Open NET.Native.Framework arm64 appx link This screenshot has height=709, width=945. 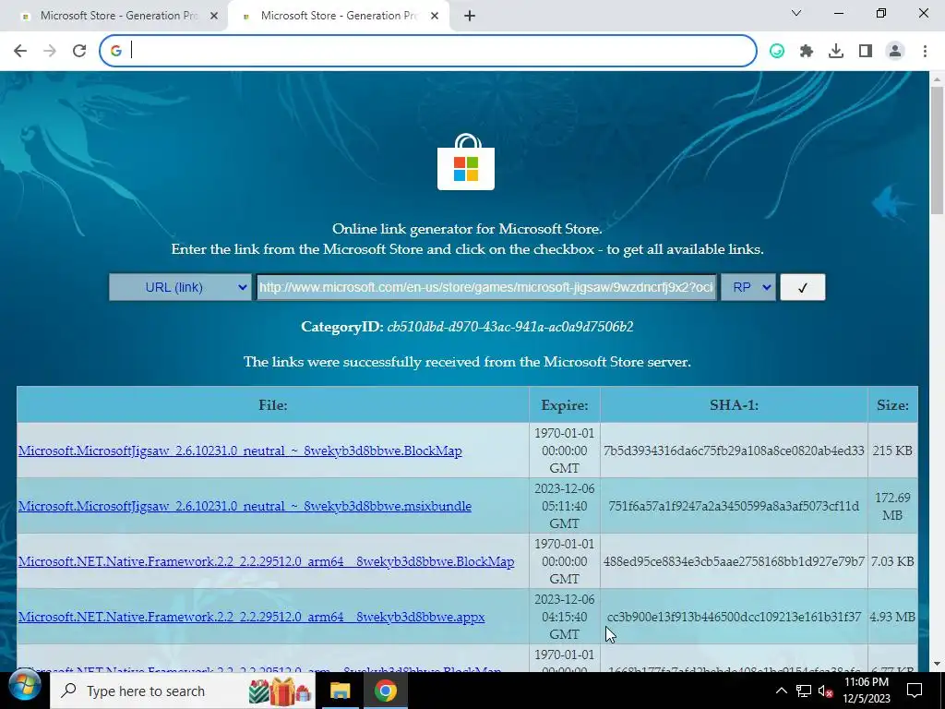tap(251, 617)
